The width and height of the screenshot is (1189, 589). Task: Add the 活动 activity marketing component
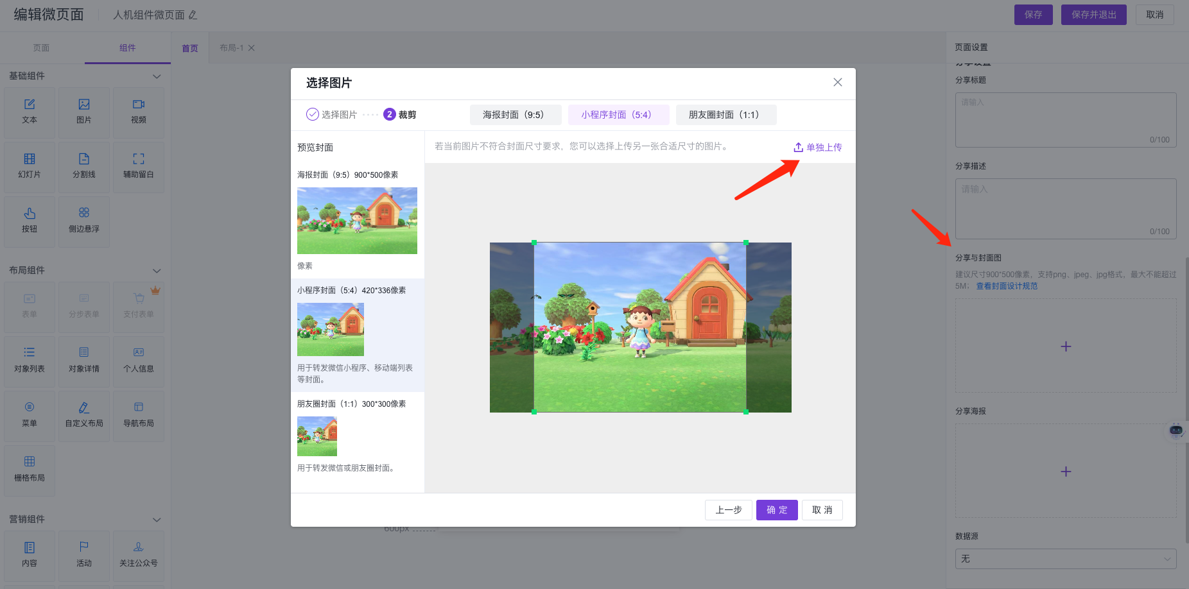[84, 556]
